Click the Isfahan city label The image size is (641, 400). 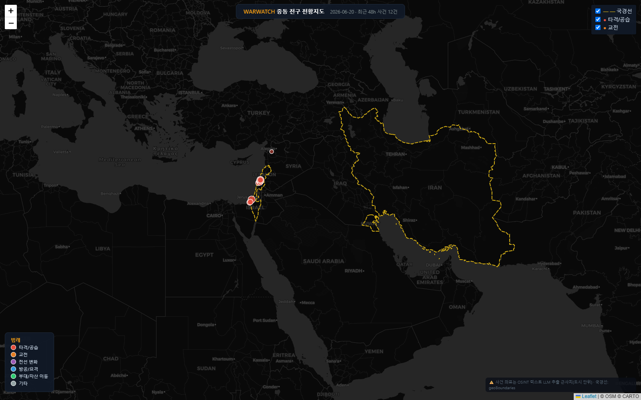(x=401, y=188)
